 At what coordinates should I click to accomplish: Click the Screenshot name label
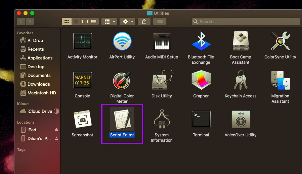[82, 135]
